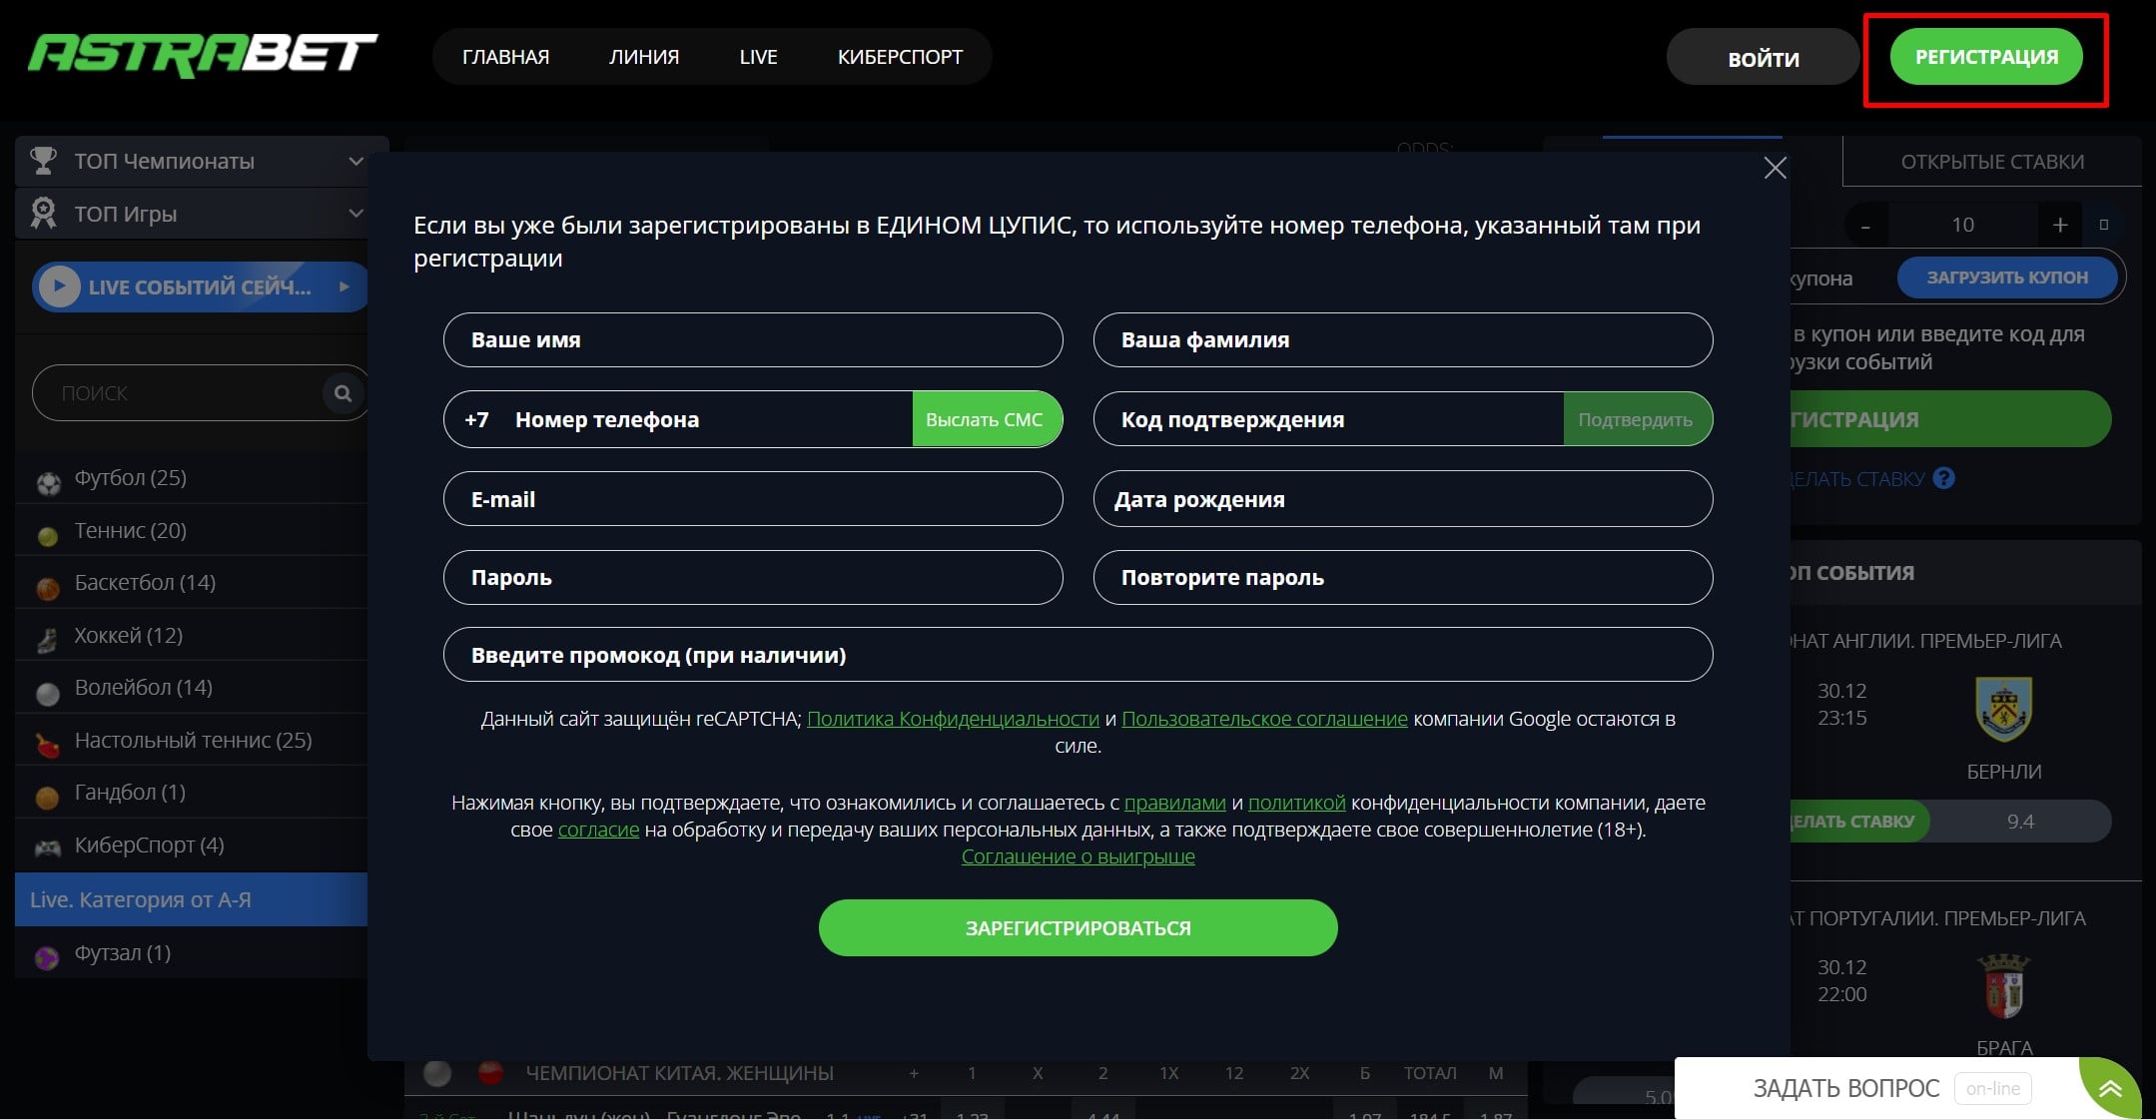Click the tennis ball icon
Screen dimensions: 2156x1120
click(x=47, y=535)
